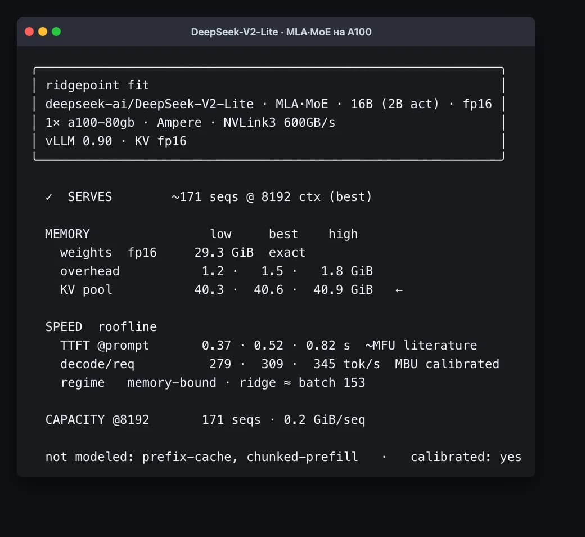Viewport: 585px width, 537px height.
Task: Click the "40.6" best KV pool value
Action: coord(269,290)
